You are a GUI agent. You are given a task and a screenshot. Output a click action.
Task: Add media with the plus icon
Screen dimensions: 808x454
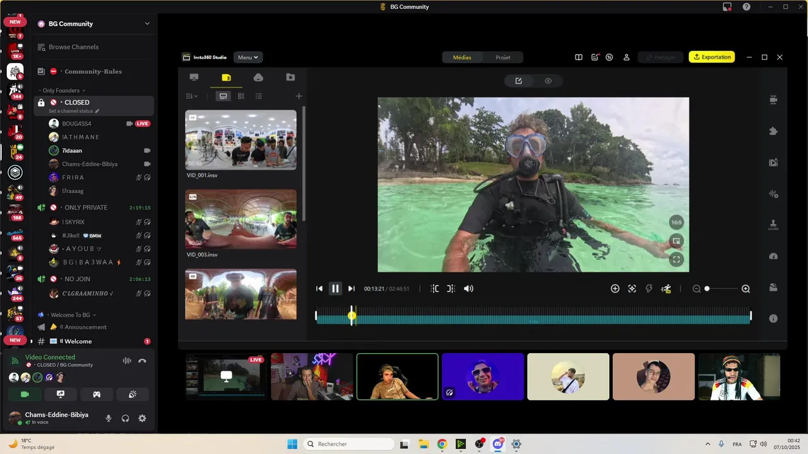299,96
